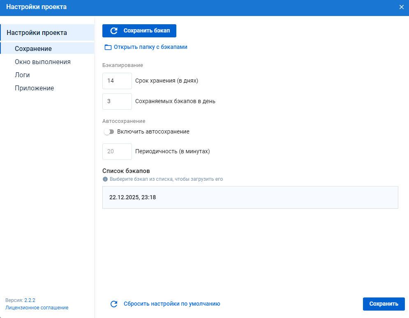
Task: Click the info icon under Список бэкапов
Action: (x=105, y=179)
